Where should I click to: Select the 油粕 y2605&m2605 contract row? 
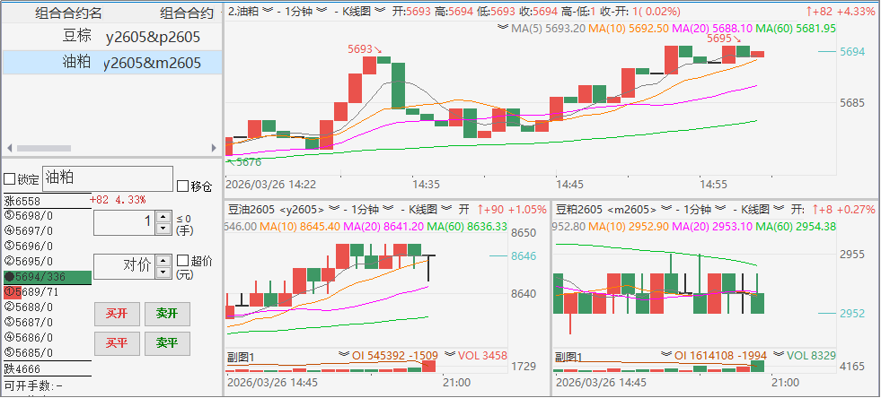coord(111,63)
